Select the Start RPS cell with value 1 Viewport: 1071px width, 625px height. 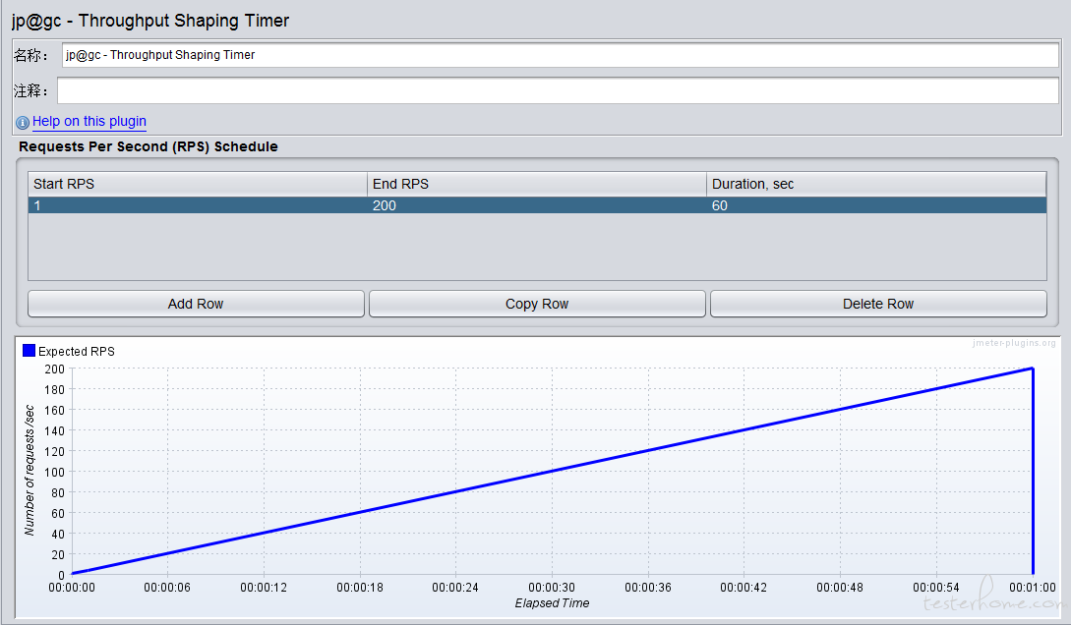tap(197, 205)
